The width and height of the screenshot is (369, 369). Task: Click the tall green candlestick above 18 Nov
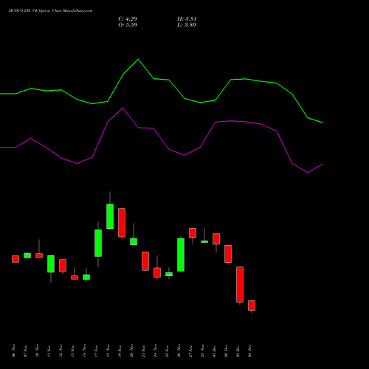tap(110, 216)
